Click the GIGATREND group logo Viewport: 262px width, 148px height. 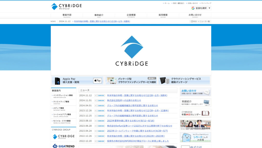(x=63, y=146)
